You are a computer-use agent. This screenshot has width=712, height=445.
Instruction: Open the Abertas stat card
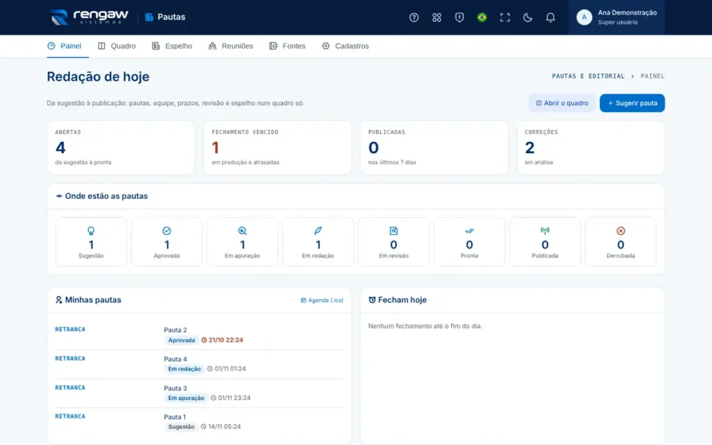pyautogui.click(x=121, y=147)
